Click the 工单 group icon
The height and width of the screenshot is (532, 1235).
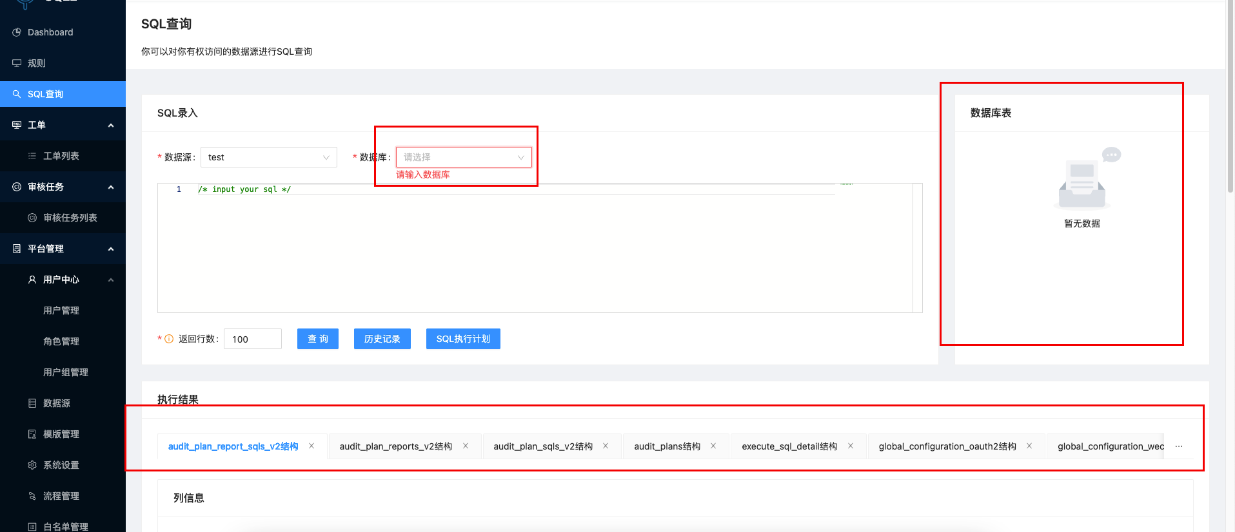pos(17,125)
